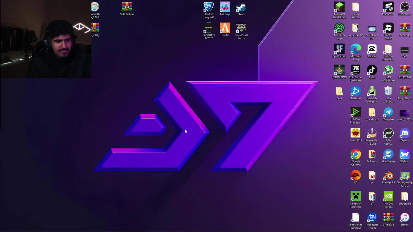This screenshot has height=232, width=413.
Task: Select the 7s Tweaks archive below OBS Studio
Action: (405, 30)
